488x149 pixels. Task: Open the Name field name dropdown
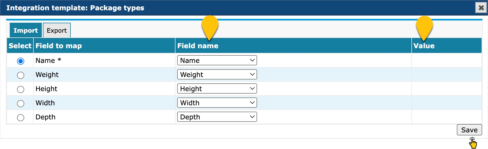click(x=217, y=60)
